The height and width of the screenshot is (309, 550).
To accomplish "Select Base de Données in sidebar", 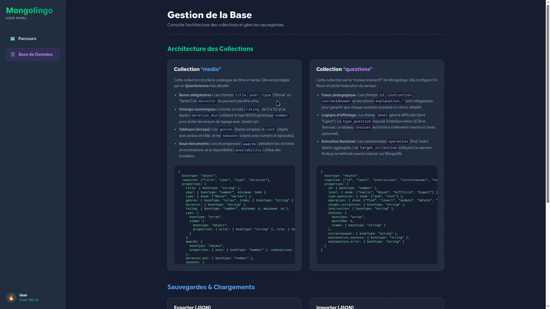I will point(32,54).
